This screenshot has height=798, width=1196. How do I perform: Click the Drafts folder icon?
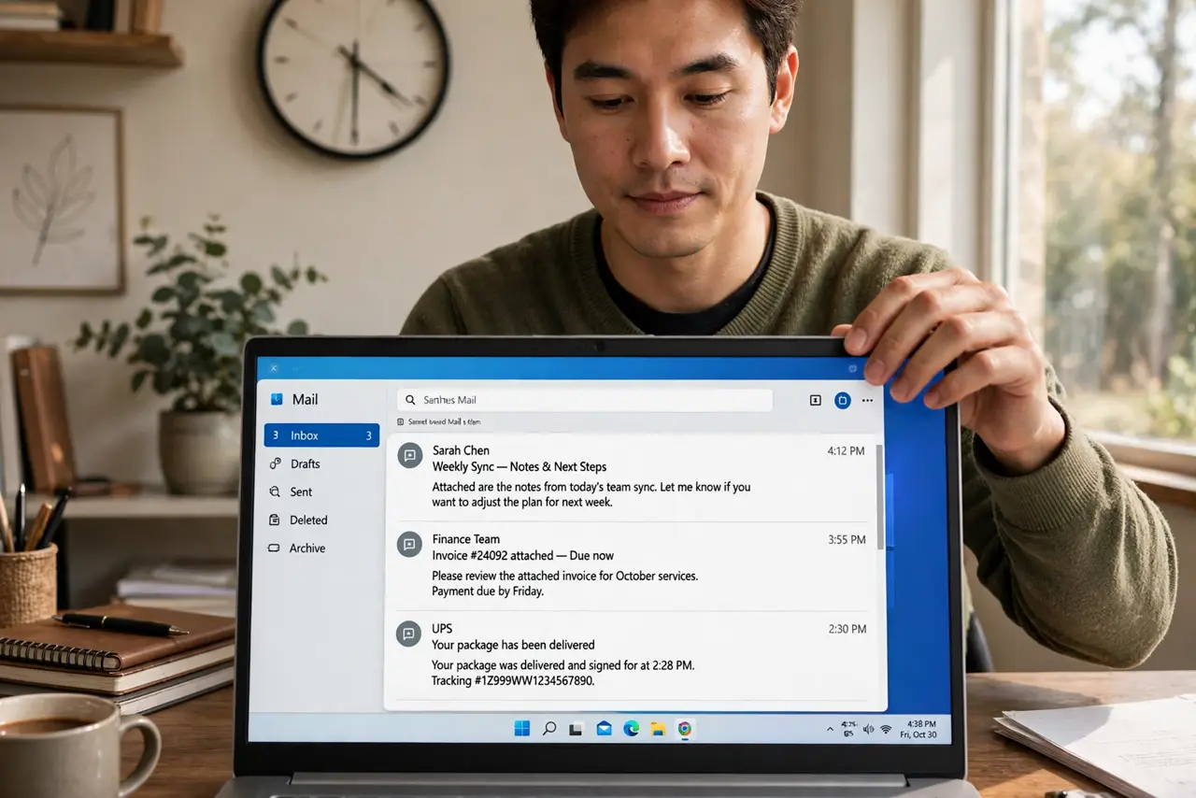275,463
